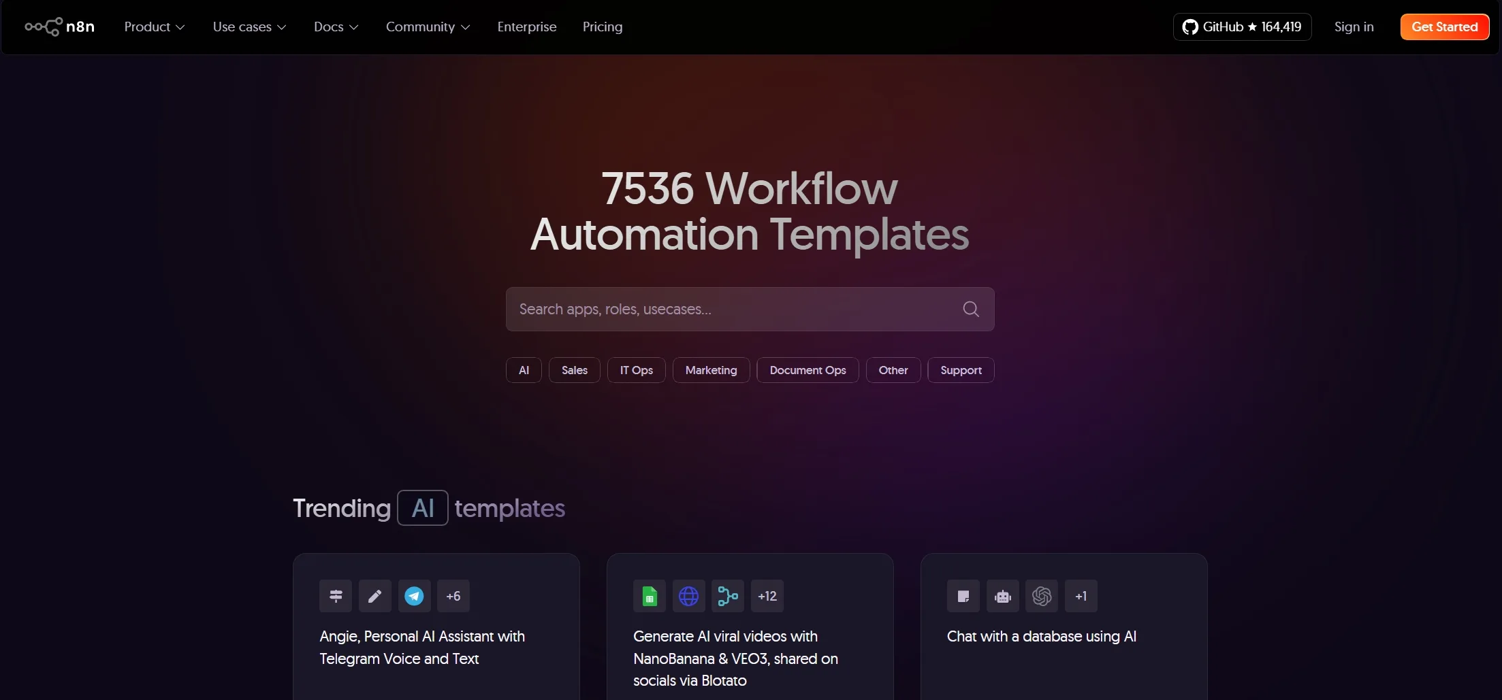Image resolution: width=1502 pixels, height=700 pixels.
Task: Click the Telegram icon on Angie card
Action: click(414, 597)
